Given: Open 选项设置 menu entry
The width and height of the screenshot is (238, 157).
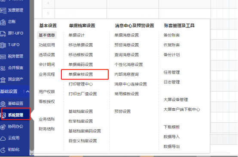Looking at the screenshot, I should [47, 55].
